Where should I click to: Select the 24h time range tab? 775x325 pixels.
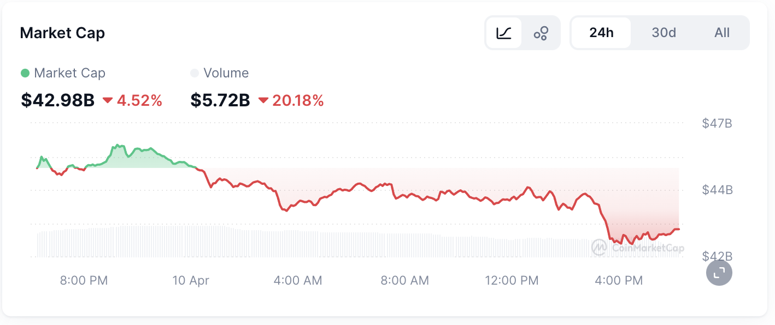pos(601,33)
